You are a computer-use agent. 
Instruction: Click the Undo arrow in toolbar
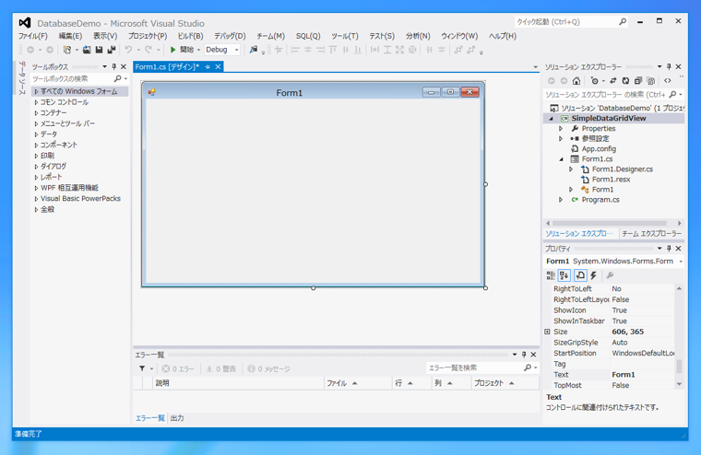tap(129, 50)
